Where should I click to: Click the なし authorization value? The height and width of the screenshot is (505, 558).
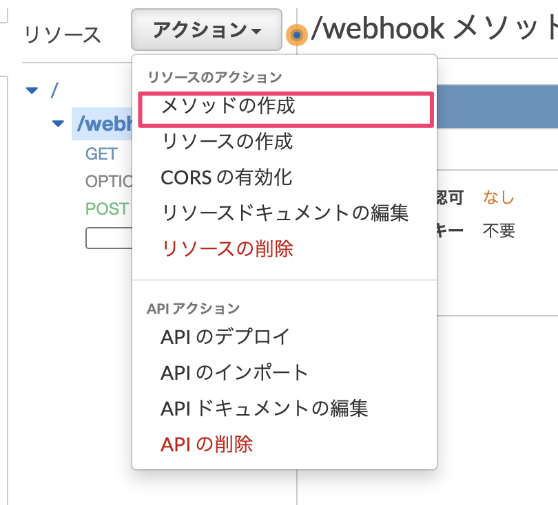coord(499,197)
